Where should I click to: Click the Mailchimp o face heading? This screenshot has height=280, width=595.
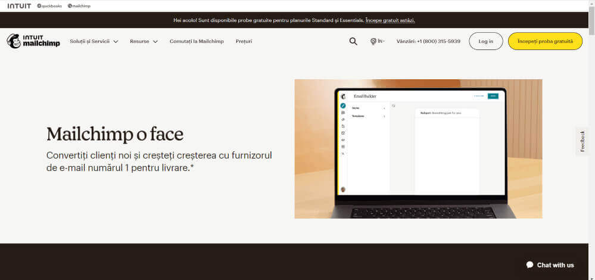click(x=115, y=134)
